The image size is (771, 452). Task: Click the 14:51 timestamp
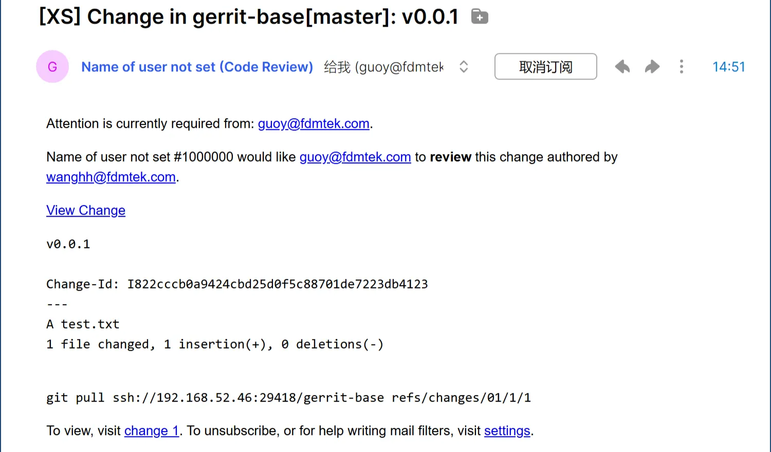(728, 67)
